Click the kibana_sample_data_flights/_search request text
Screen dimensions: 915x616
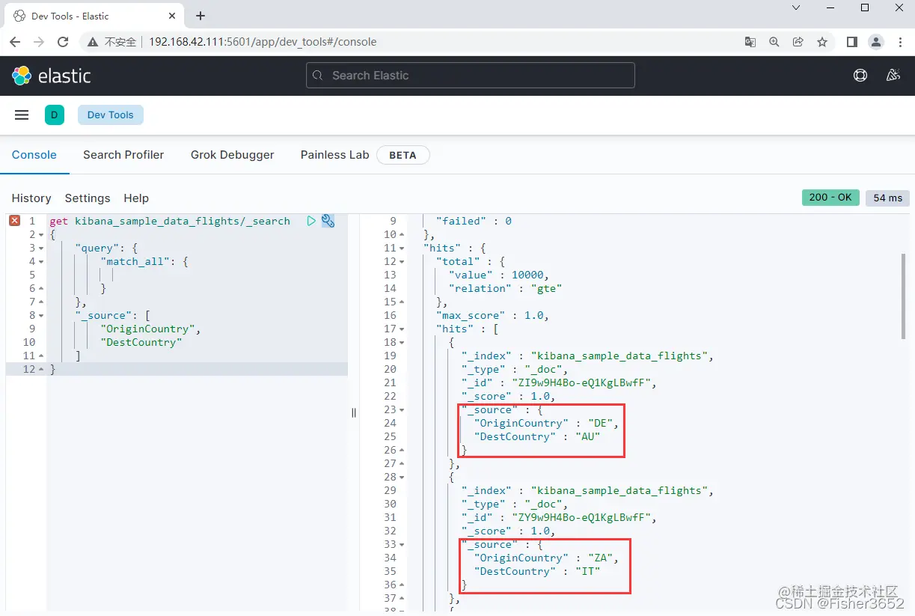[183, 222]
